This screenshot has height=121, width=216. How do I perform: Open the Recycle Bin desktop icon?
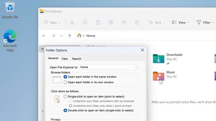pyautogui.click(x=10, y=10)
